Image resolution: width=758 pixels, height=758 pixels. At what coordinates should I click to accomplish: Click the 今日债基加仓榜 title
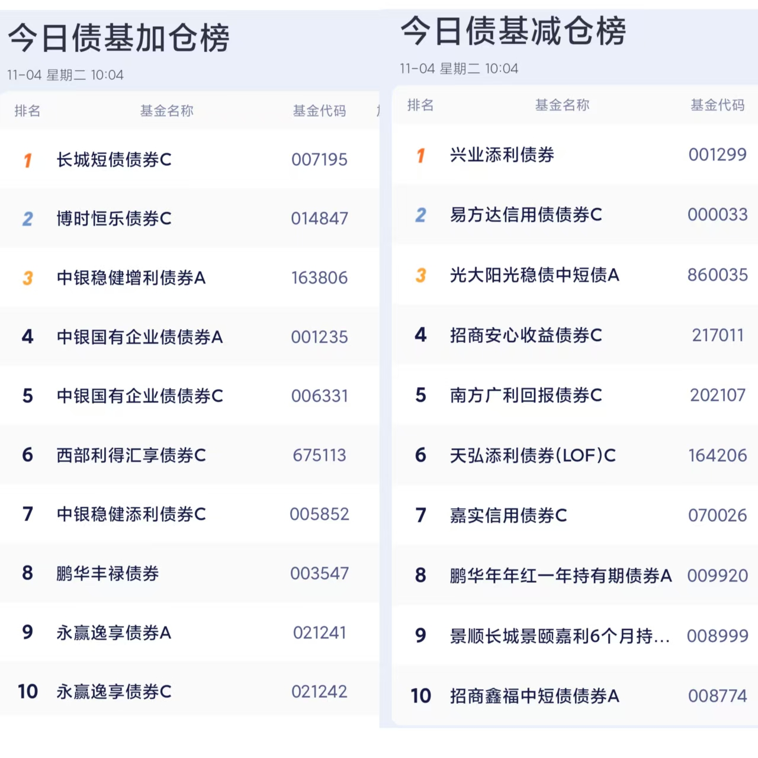(x=118, y=38)
